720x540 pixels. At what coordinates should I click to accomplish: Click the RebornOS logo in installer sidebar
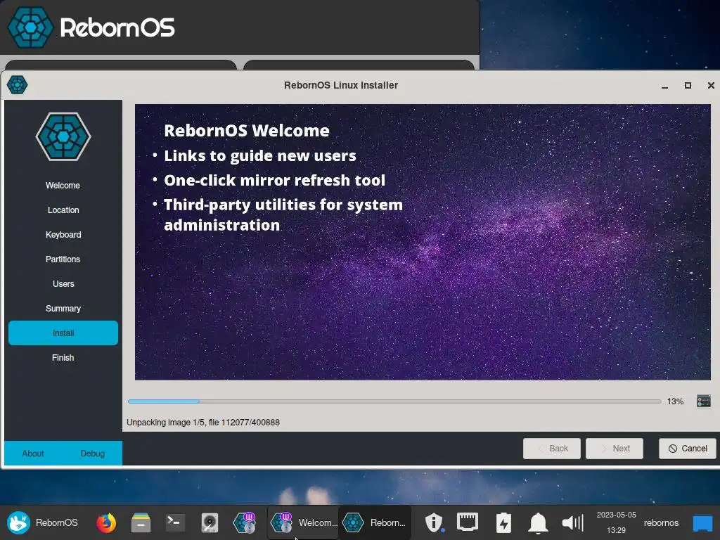pos(63,136)
